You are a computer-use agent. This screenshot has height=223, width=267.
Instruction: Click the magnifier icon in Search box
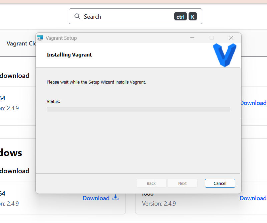(77, 16)
